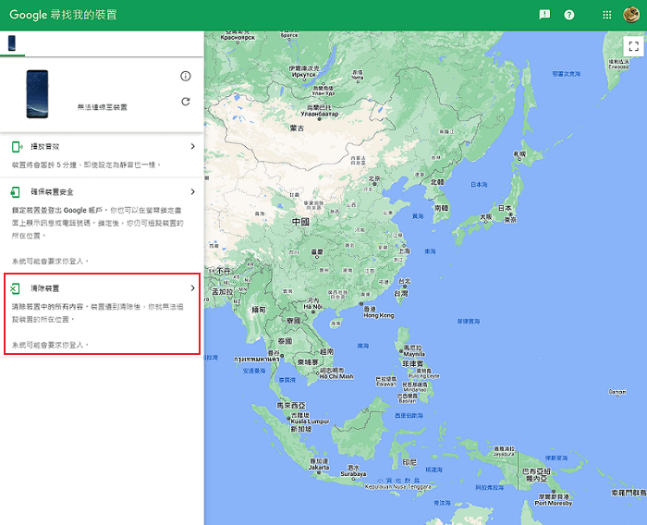Click the 新加坡 label on the map
The width and height of the screenshot is (647, 525).
click(301, 429)
